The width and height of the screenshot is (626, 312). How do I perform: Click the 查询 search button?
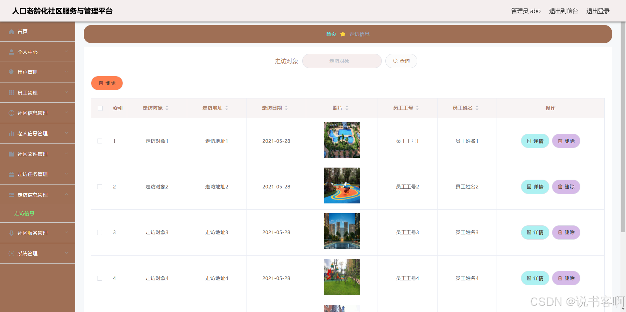(401, 61)
